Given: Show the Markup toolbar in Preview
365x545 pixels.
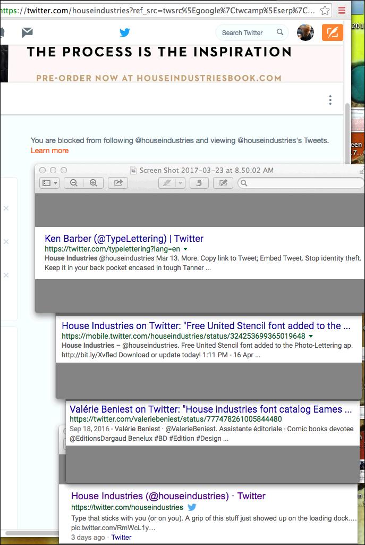Looking at the screenshot, I should pos(223,183).
